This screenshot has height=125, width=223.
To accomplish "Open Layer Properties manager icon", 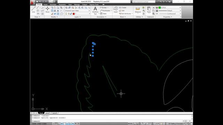I will click(x=66, y=8).
